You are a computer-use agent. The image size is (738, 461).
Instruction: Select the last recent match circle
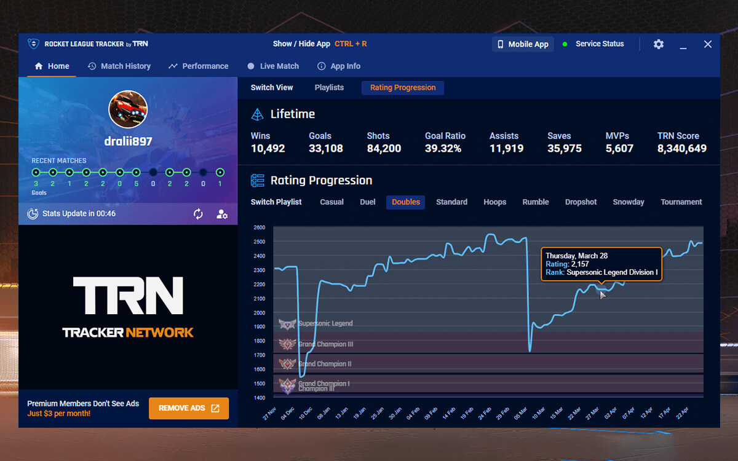pos(220,173)
